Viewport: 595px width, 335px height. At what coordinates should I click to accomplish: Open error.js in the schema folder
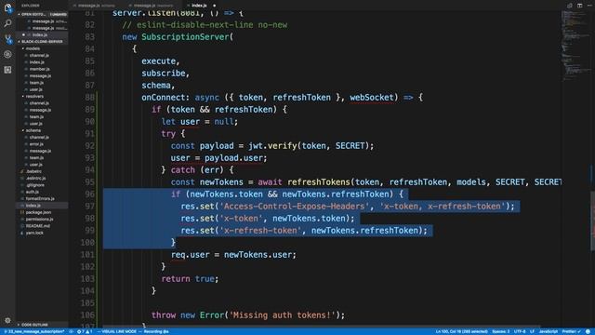(x=36, y=144)
